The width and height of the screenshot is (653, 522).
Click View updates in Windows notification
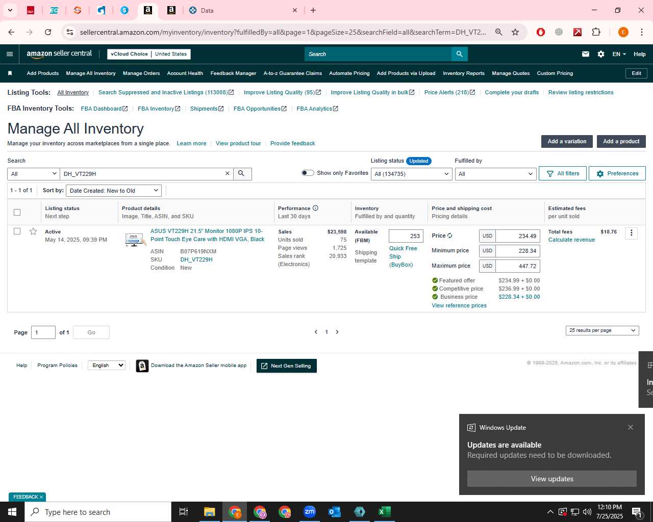point(552,479)
